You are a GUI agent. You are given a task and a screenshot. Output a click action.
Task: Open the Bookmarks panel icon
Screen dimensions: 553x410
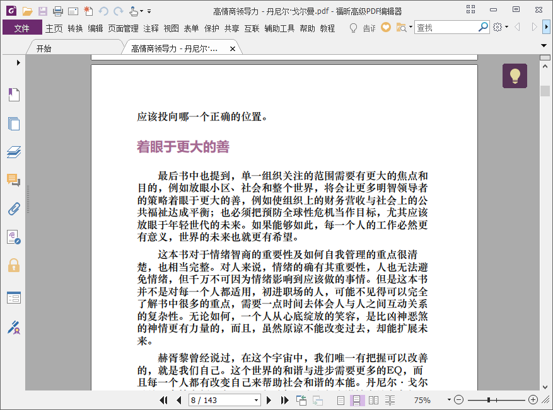(14, 94)
